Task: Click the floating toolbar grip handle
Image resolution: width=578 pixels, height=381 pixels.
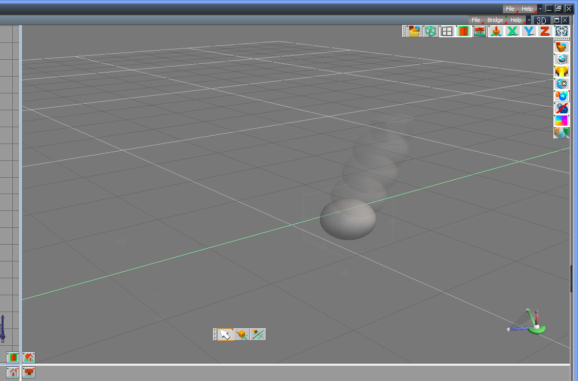Action: tap(215, 335)
